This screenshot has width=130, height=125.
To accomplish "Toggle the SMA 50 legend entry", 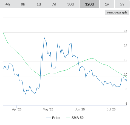I will pos(78,118).
